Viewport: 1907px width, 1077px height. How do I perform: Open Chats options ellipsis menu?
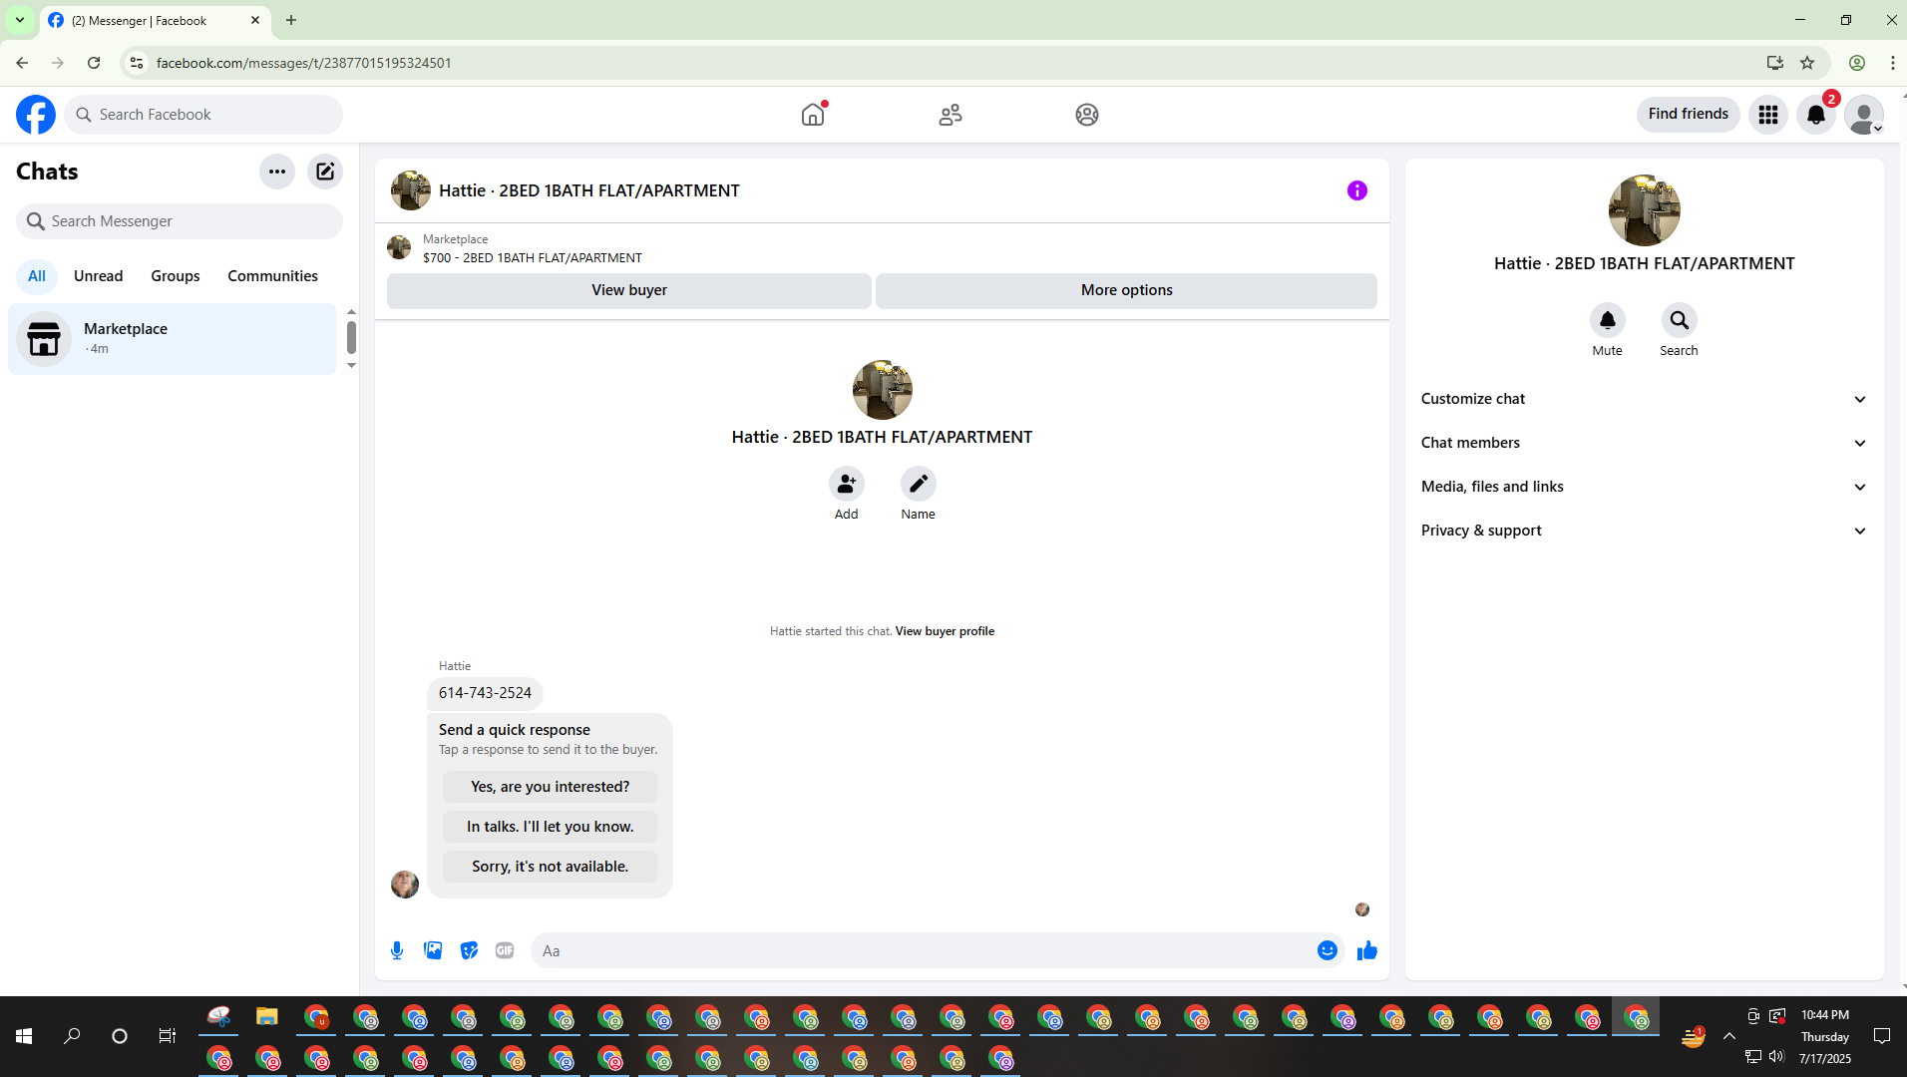(277, 172)
